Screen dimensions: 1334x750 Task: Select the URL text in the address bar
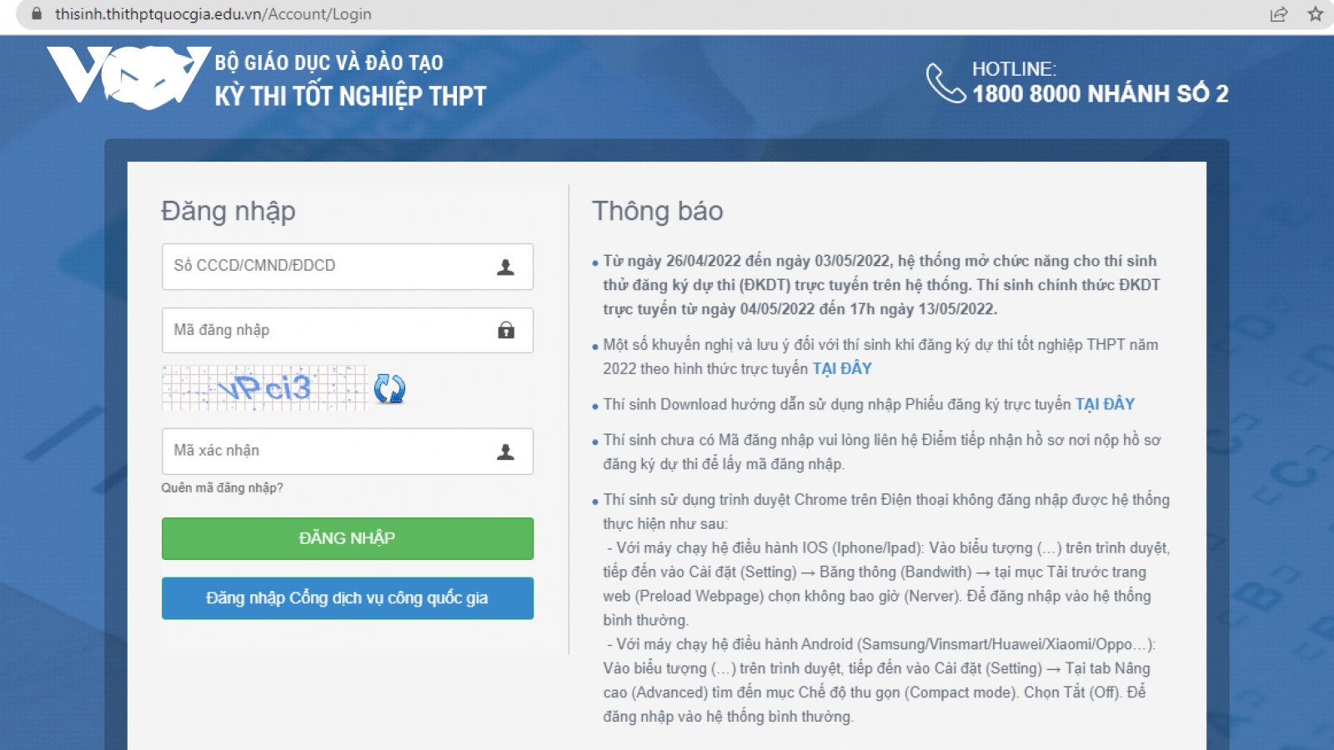213,14
